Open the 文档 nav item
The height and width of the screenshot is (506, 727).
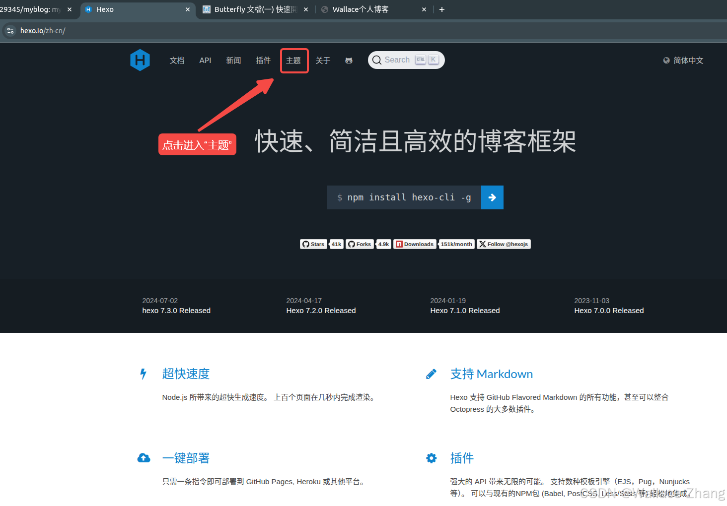[177, 61]
